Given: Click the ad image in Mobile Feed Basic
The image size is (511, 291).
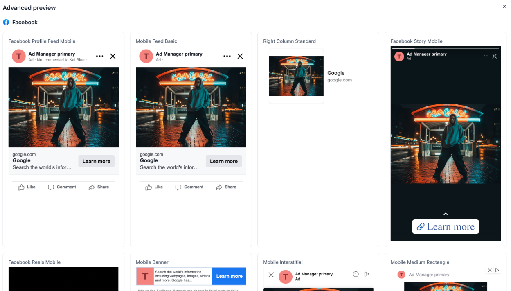Looking at the screenshot, I should pos(191,107).
